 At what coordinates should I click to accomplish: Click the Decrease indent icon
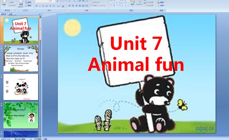[x=79, y=1]
